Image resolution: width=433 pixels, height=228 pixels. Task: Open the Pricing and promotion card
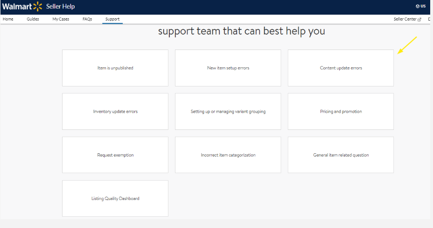[x=341, y=111]
